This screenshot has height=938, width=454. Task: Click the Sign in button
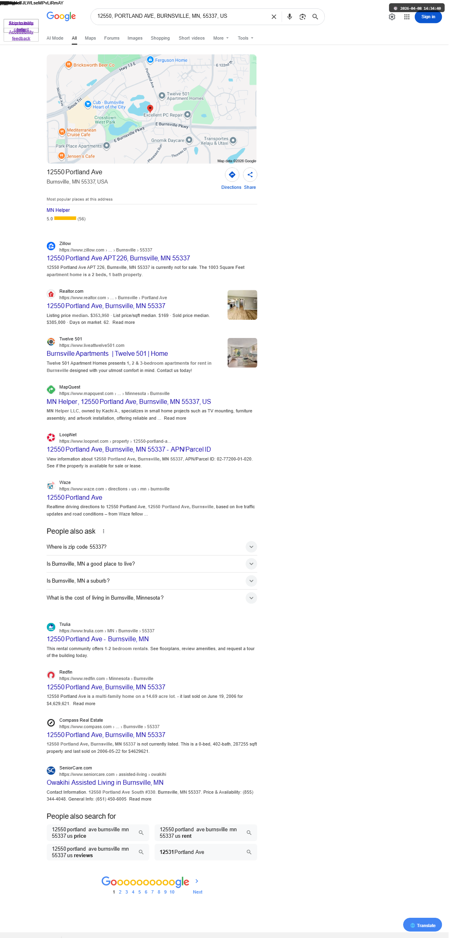coord(428,17)
